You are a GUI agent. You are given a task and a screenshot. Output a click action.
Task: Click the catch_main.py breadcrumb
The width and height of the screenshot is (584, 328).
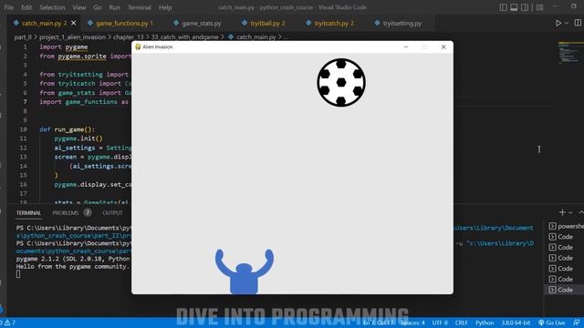(255, 36)
